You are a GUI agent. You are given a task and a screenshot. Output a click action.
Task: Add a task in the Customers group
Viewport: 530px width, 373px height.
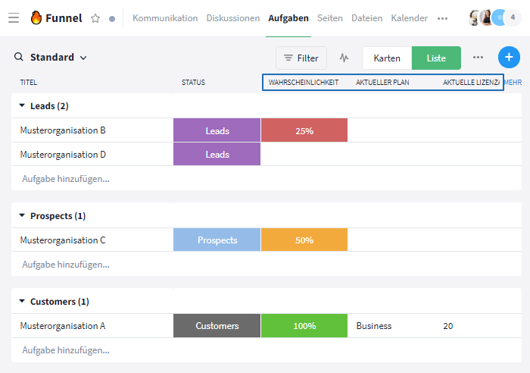pos(66,349)
